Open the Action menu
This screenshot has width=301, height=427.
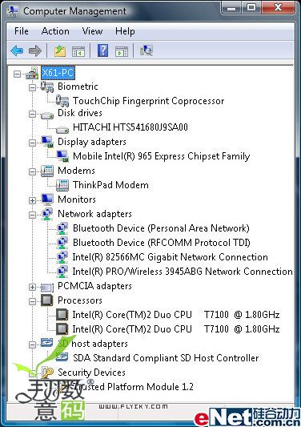point(55,31)
